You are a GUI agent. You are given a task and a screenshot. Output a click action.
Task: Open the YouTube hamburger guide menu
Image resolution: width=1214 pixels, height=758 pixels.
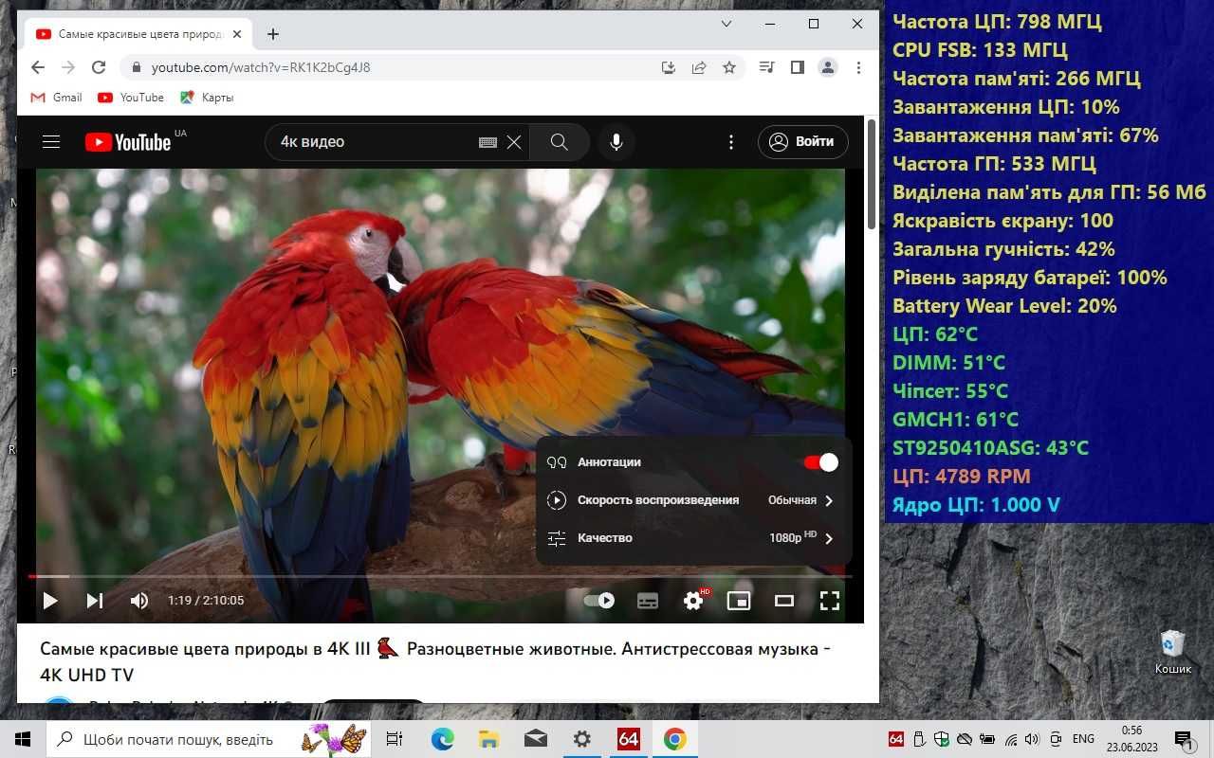point(51,142)
